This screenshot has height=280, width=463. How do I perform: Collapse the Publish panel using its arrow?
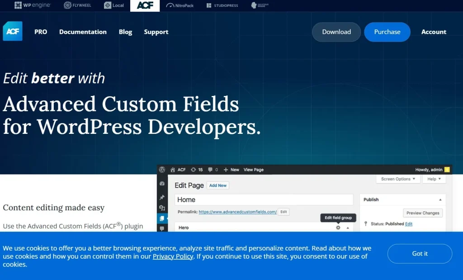point(440,199)
